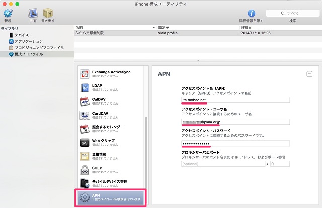Hide detailed info via blue info icon
Viewport: 322px width, 208px height.
click(x=251, y=14)
